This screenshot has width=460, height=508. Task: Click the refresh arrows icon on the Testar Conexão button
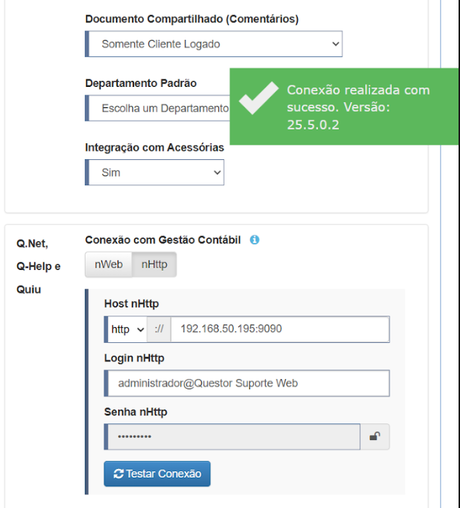click(x=118, y=474)
